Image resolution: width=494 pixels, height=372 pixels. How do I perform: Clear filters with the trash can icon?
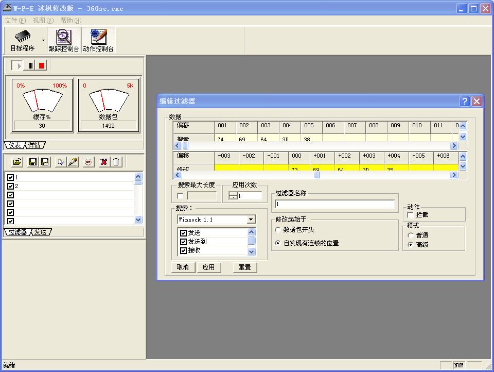[116, 162]
